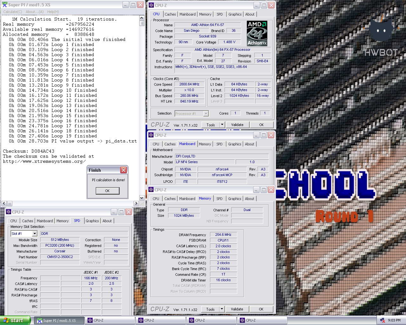
Task: Click Multiplier x 10.0 value
Action: 190,90
